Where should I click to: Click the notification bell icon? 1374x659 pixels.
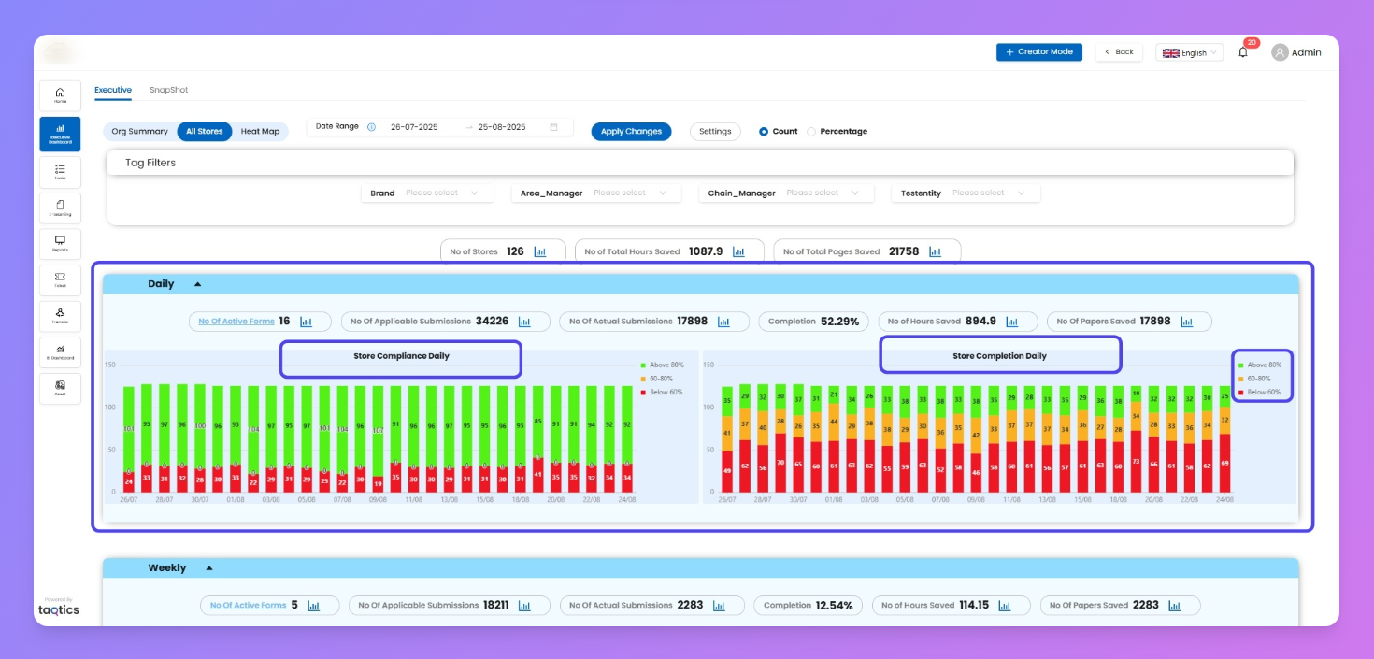click(x=1243, y=52)
